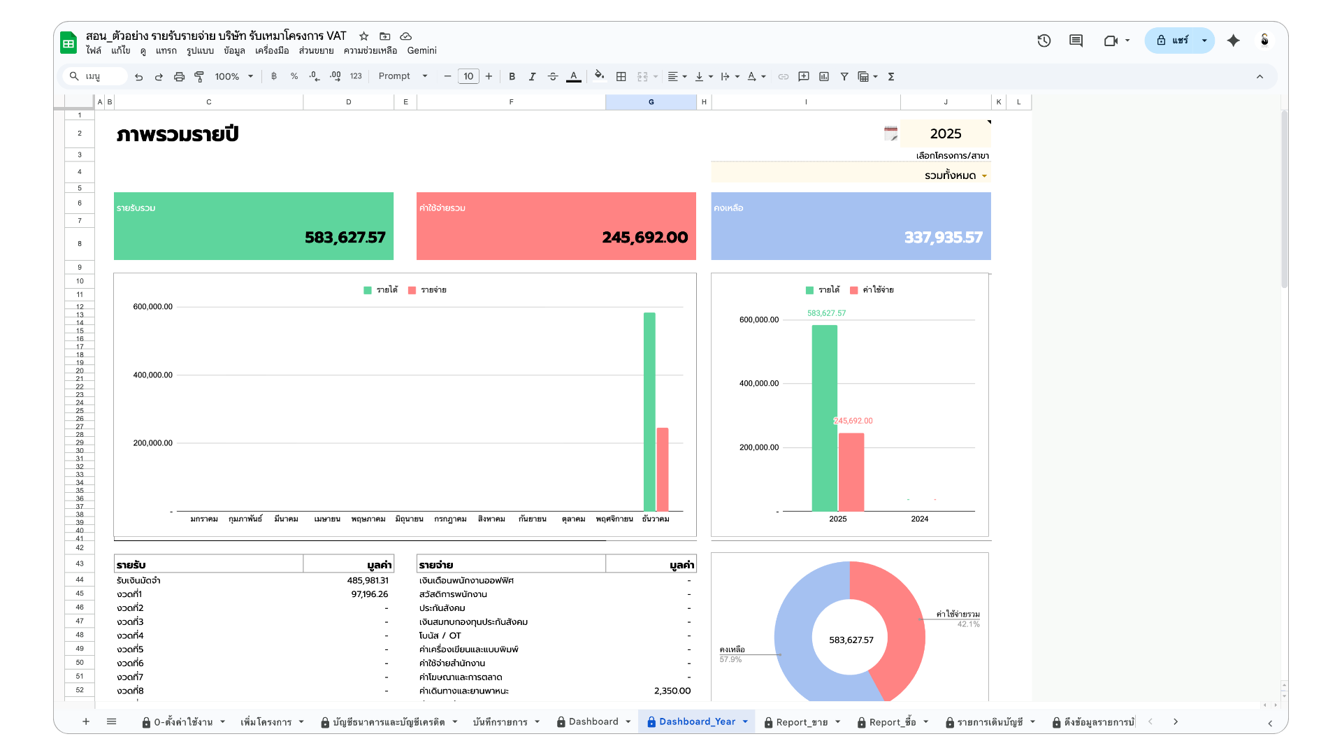Open the Format menu
The image size is (1342, 755).
[200, 50]
